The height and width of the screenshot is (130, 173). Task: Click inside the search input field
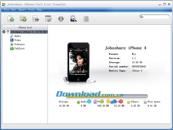156,17
